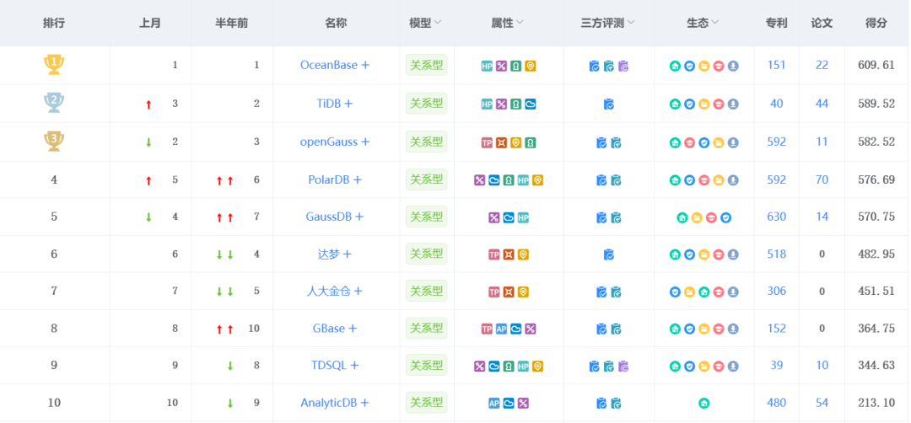The height and width of the screenshot is (423, 911).
Task: Click the clipboard evaluation icon in 达梦 row
Action: point(609,254)
